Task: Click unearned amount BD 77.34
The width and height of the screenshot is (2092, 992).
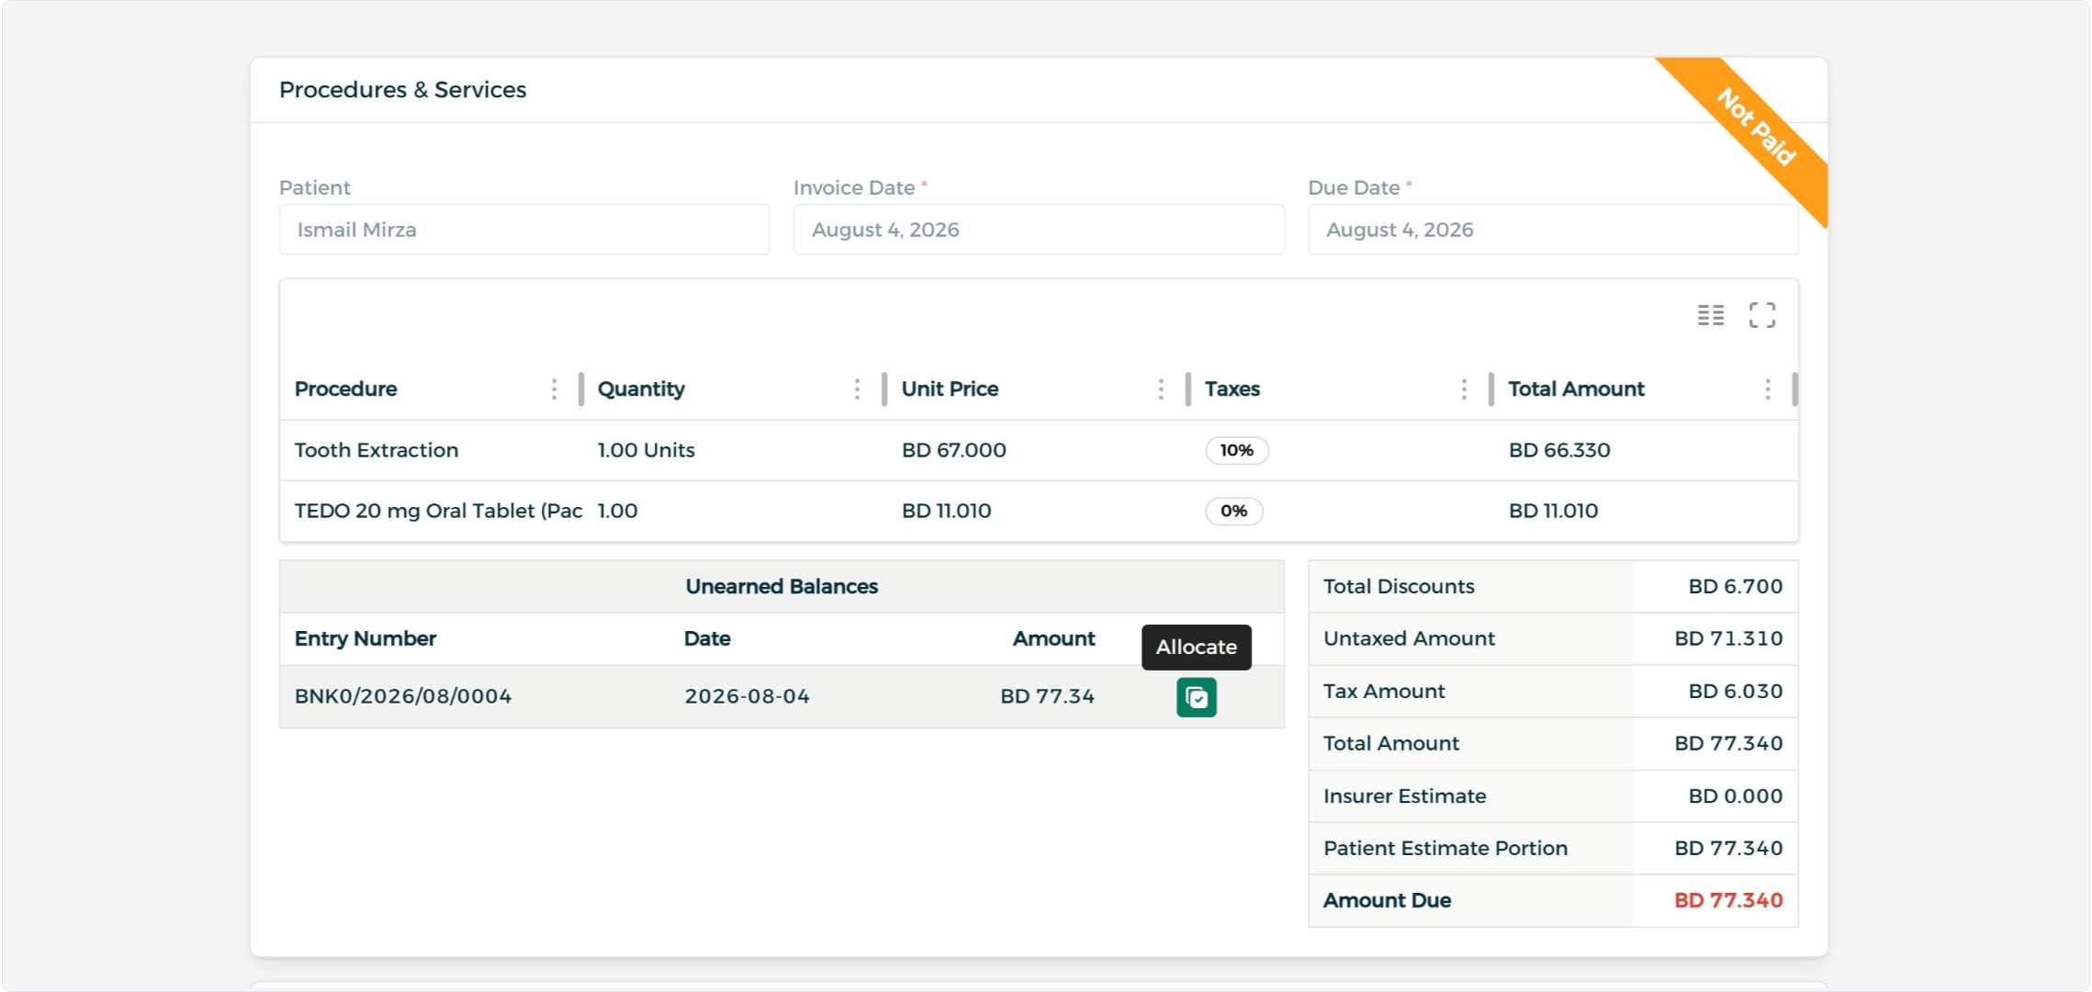Action: pyautogui.click(x=1048, y=696)
